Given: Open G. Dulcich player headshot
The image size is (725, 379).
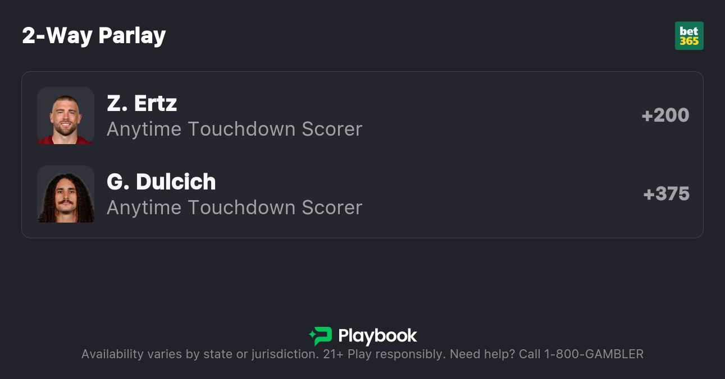Looking at the screenshot, I should pos(66,194).
